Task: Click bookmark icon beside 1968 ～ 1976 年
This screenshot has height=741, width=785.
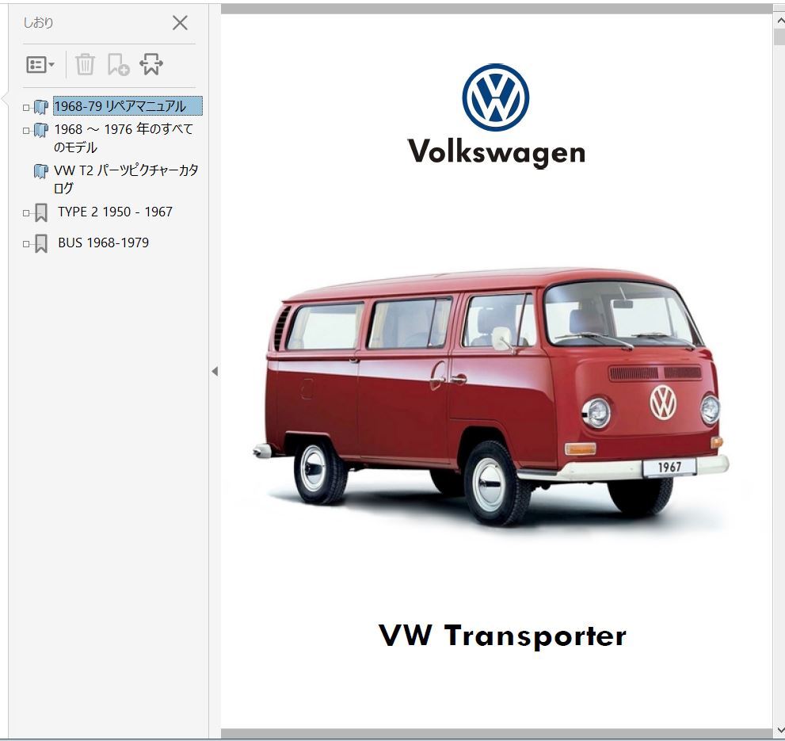Action: pyautogui.click(x=41, y=130)
